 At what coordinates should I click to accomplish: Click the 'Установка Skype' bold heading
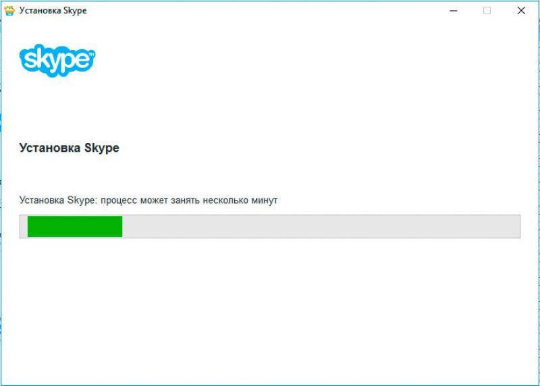[x=70, y=148]
